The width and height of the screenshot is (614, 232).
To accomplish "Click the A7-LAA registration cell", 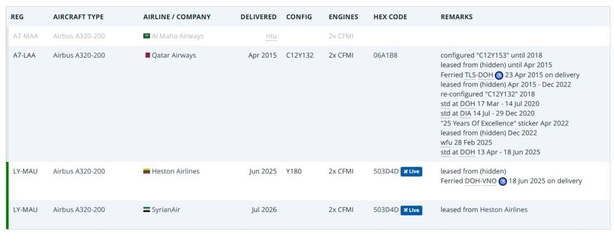I will [x=25, y=55].
